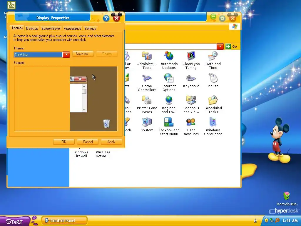Open Automatic Updates icon
The image size is (301, 226).
pyautogui.click(x=169, y=56)
